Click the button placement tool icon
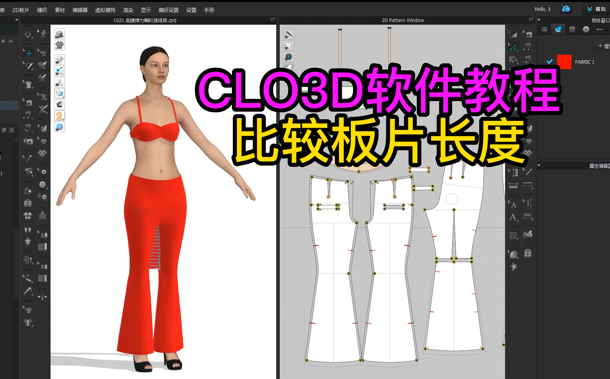 pos(43,184)
